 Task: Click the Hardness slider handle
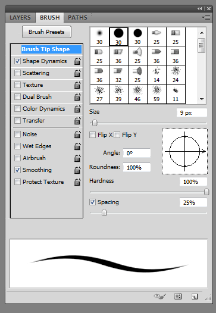(206, 192)
